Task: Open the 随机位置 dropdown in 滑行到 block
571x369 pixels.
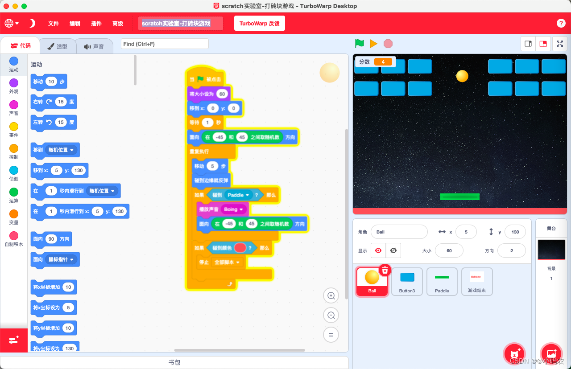Action: [x=102, y=191]
